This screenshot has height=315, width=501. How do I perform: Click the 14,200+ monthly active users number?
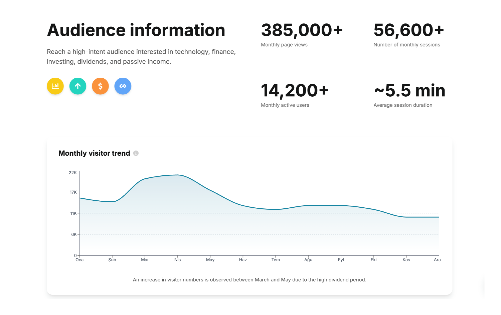pyautogui.click(x=295, y=91)
